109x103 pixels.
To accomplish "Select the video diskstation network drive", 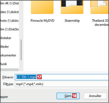I will [x=10, y=12].
